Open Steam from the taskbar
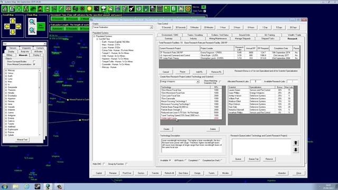338x190 pixels. pyautogui.click(x=37, y=186)
